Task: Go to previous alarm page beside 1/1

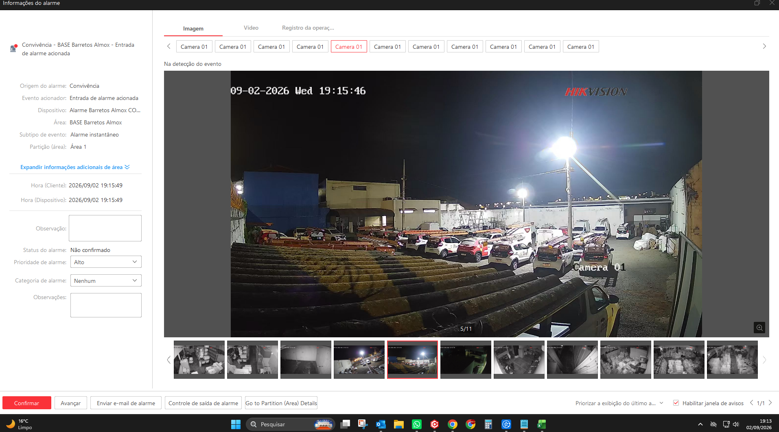Action: 751,403
